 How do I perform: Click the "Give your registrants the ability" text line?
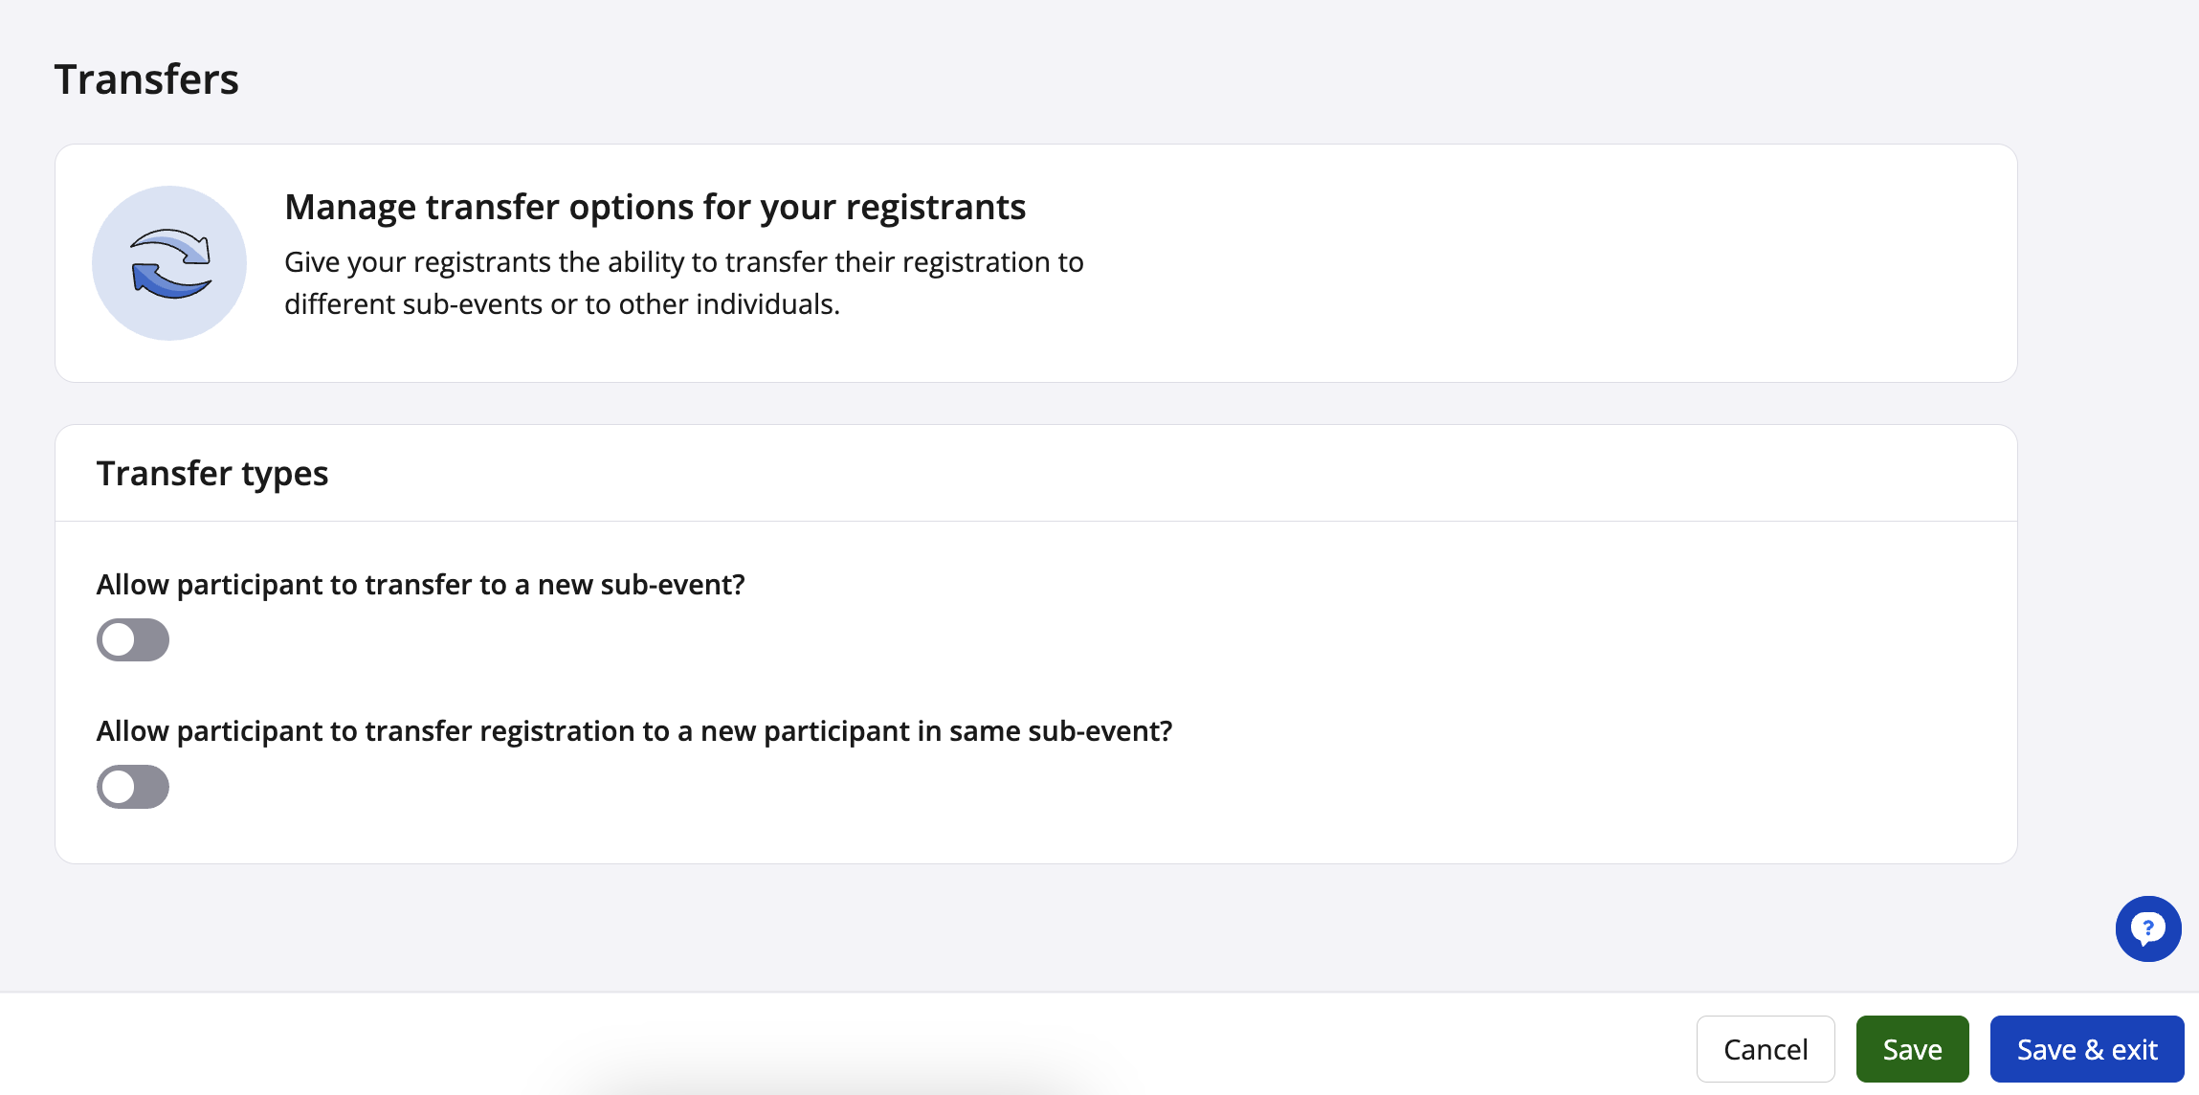(x=683, y=262)
